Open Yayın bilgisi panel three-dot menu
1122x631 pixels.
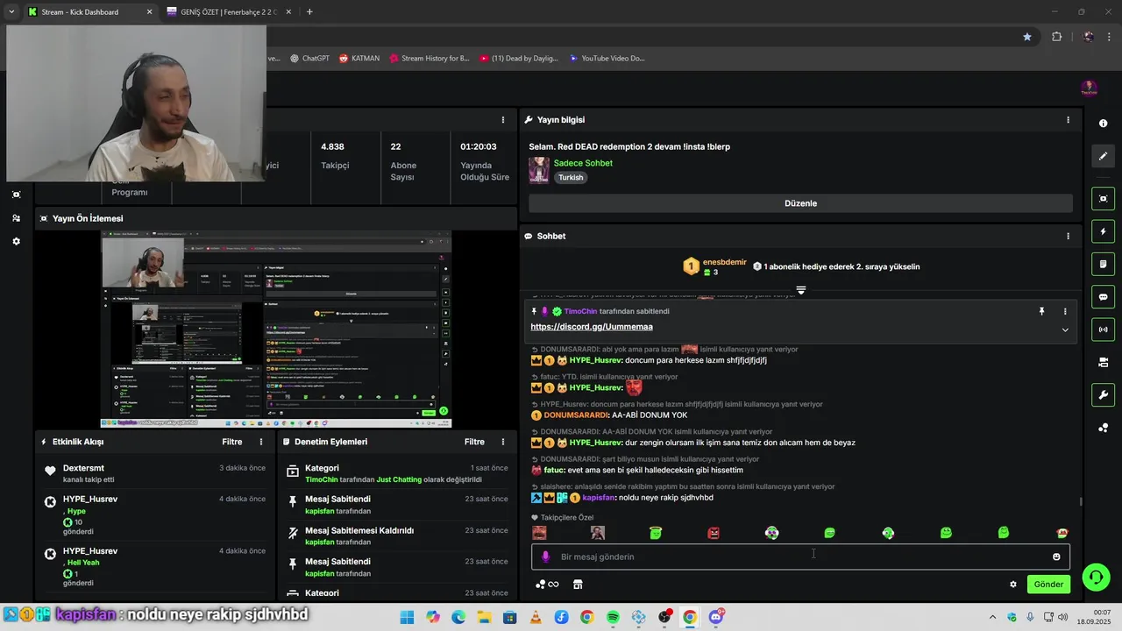click(1068, 120)
